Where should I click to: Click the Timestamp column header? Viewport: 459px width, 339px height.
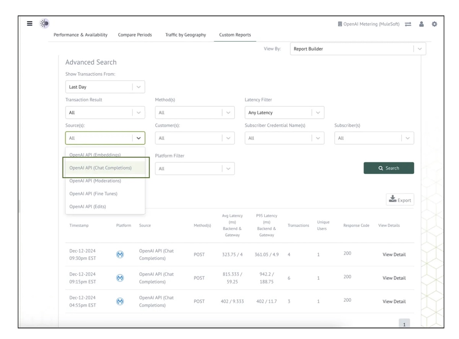pyautogui.click(x=79, y=225)
